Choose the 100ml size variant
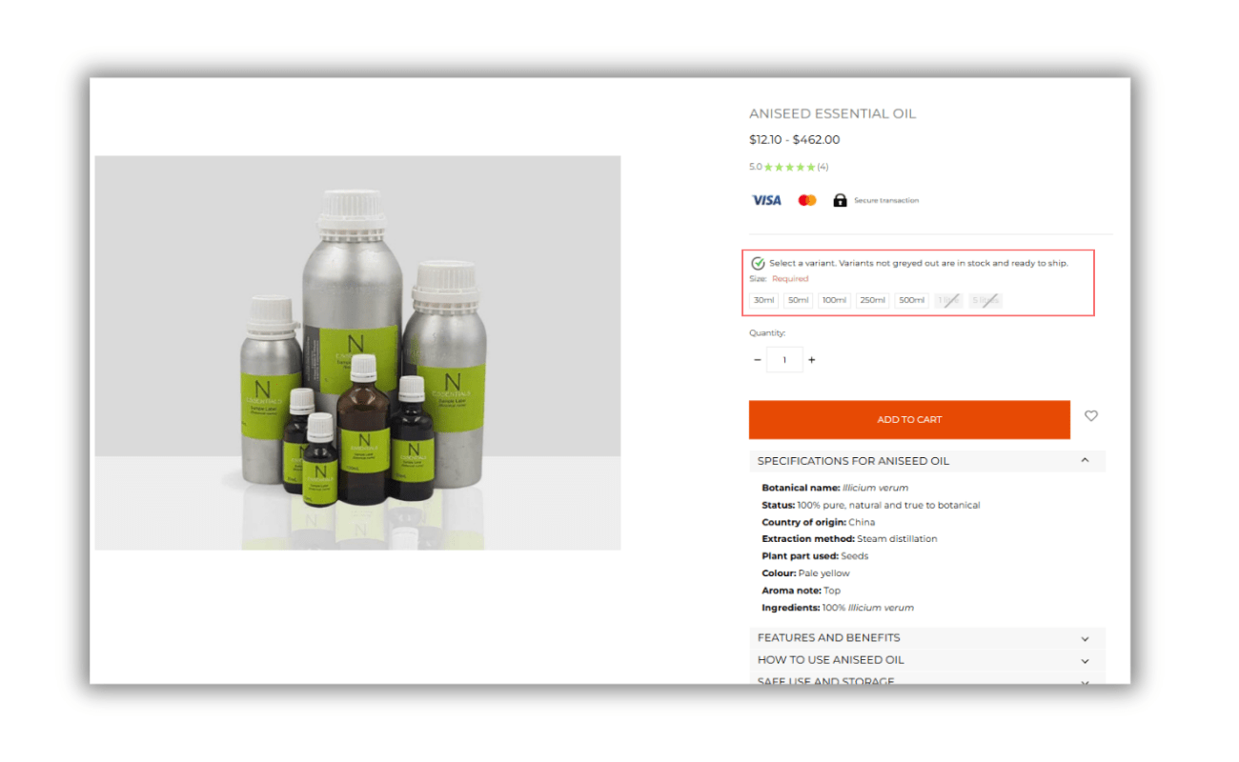The image size is (1239, 762). [834, 300]
